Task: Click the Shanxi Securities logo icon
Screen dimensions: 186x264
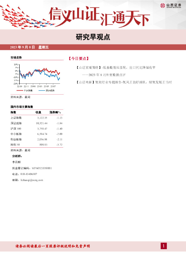Action: [x=163, y=6]
